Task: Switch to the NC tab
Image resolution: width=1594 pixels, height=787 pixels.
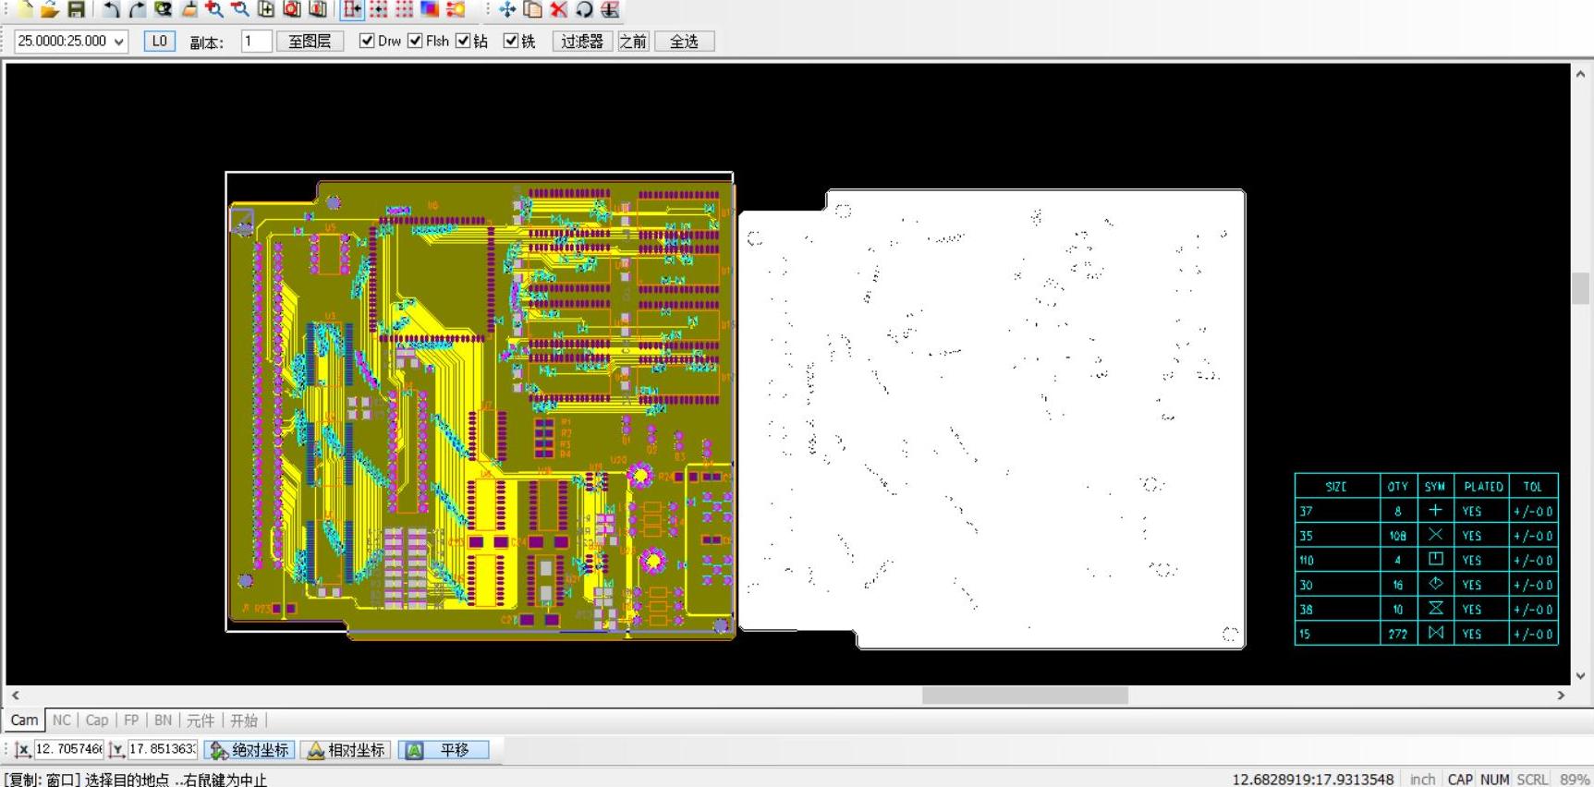Action: (x=61, y=720)
